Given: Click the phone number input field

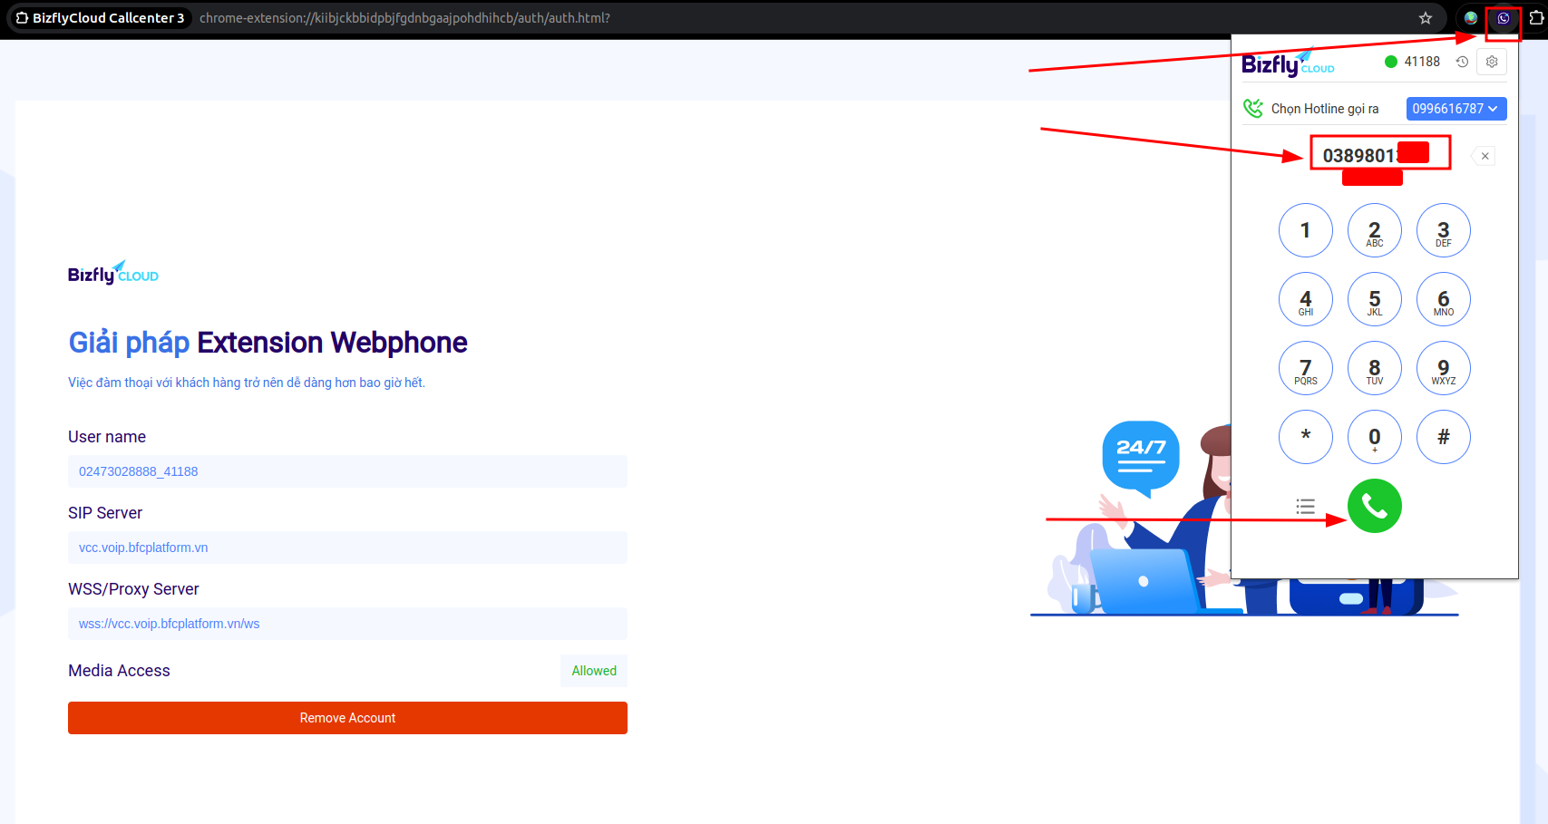Looking at the screenshot, I should click(x=1380, y=155).
